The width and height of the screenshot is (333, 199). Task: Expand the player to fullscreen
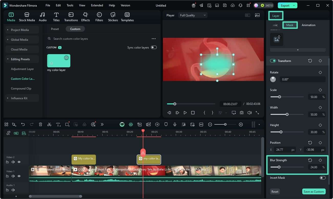point(257,113)
